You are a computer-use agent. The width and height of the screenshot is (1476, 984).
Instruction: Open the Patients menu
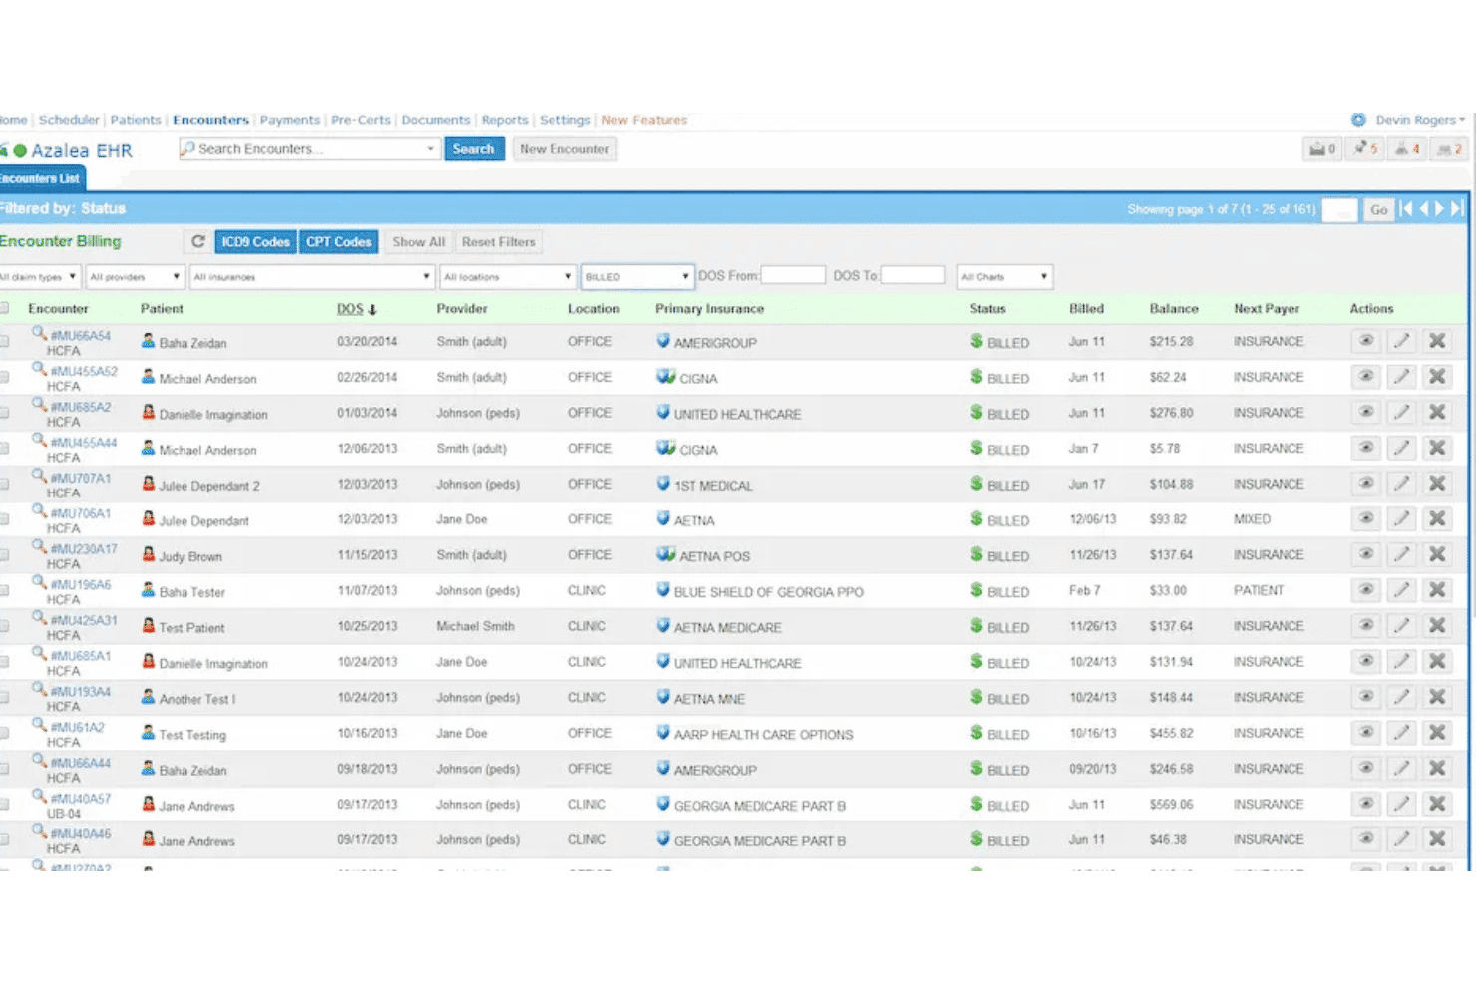(x=136, y=120)
